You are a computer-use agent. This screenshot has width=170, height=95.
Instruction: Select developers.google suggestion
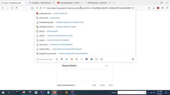pyautogui.click(x=85, y=22)
